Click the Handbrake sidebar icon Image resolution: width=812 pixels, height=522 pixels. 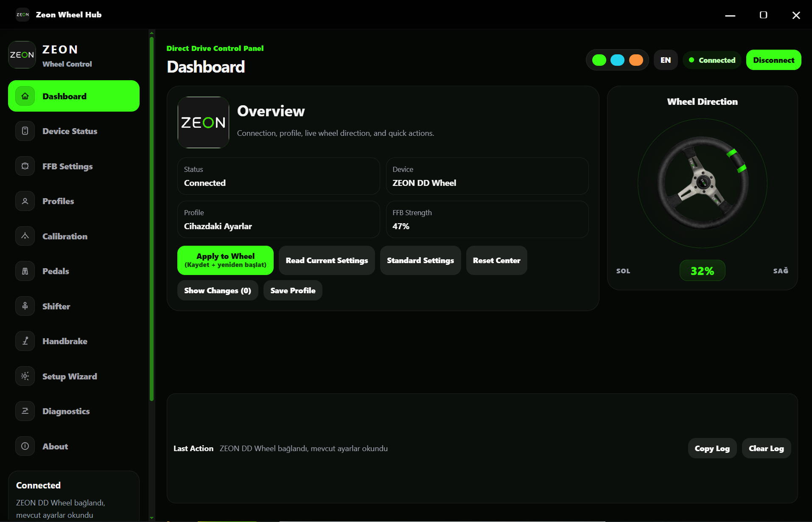point(25,341)
